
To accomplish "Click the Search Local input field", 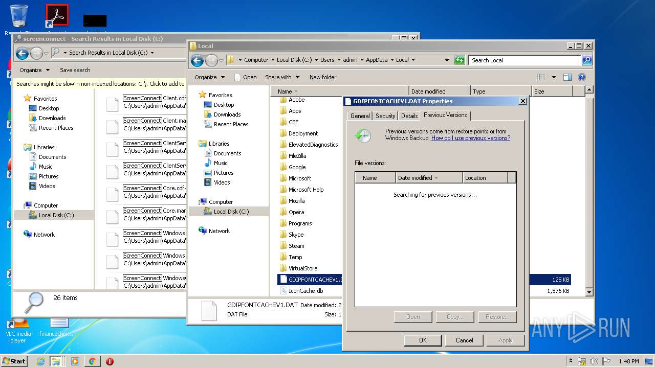I will click(525, 60).
